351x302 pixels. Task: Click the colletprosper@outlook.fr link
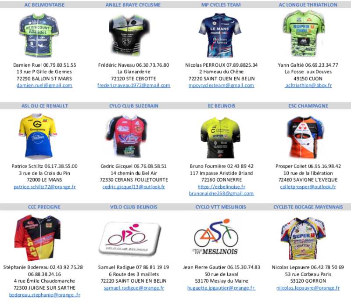(308, 187)
